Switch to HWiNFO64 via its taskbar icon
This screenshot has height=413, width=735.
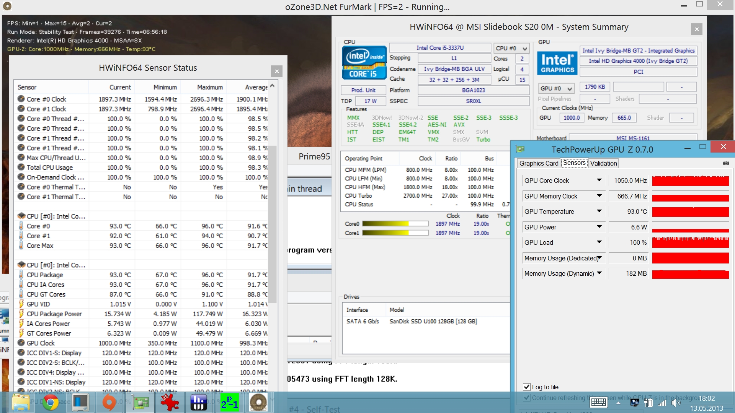(199, 403)
